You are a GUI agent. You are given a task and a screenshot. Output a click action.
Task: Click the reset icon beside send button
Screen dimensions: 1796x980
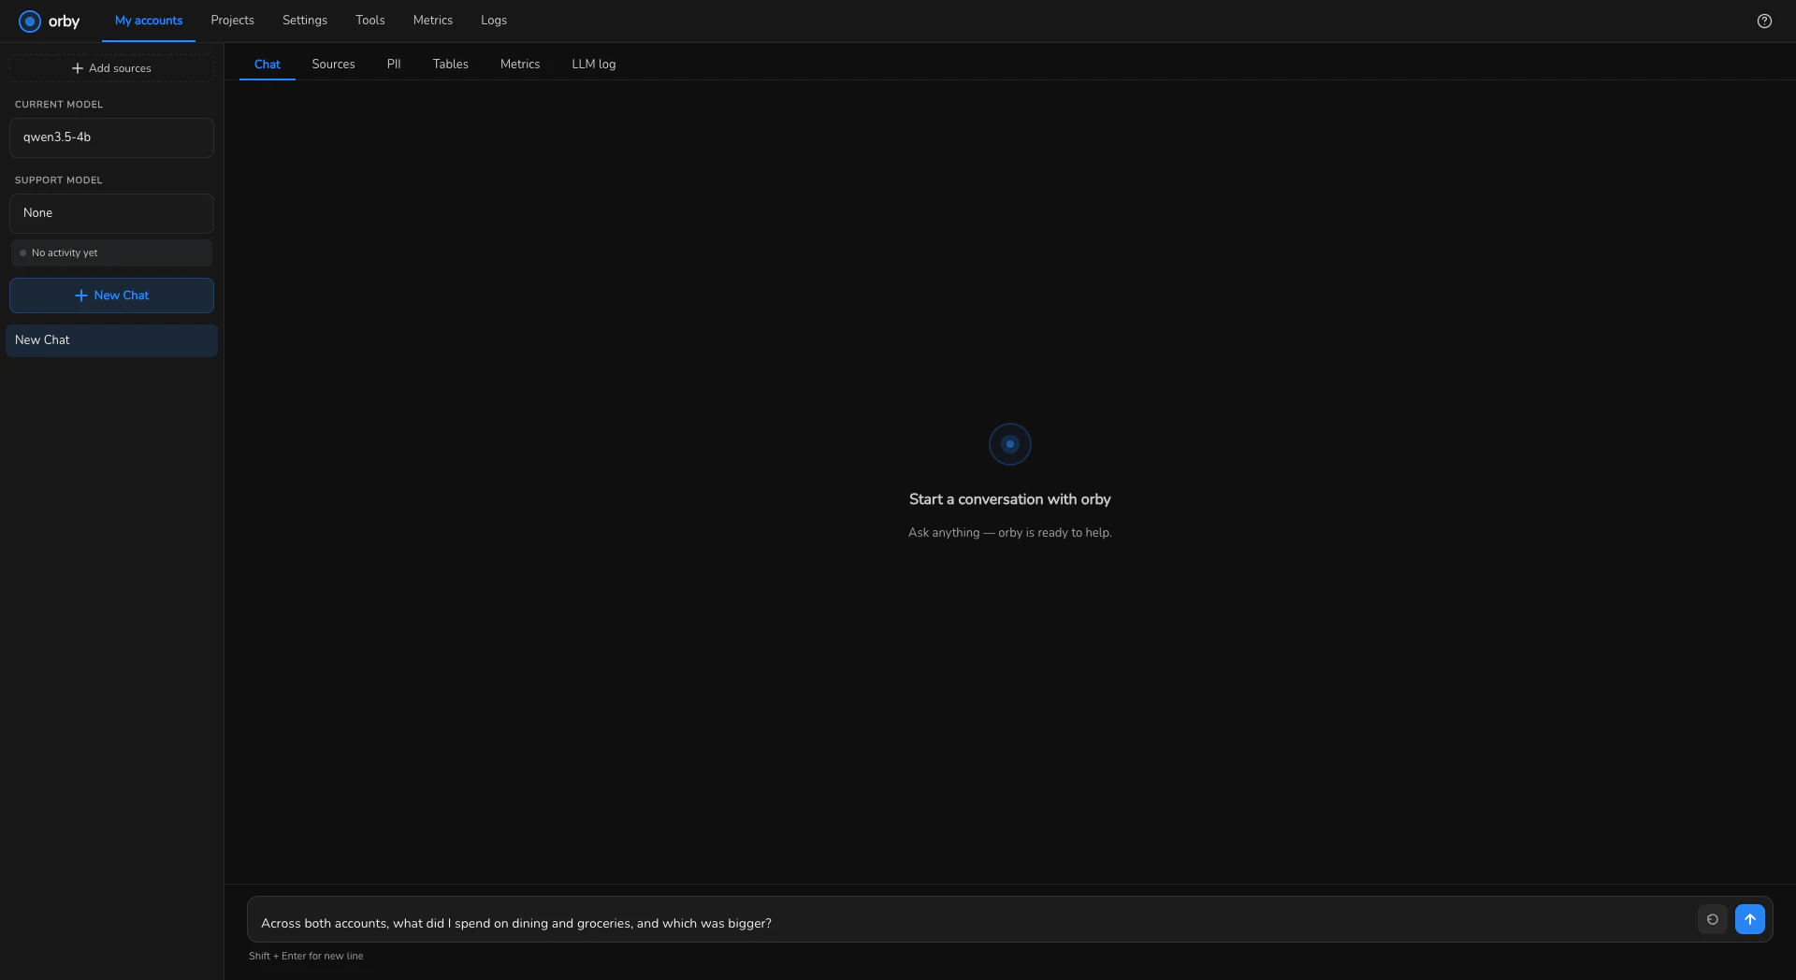tap(1713, 919)
